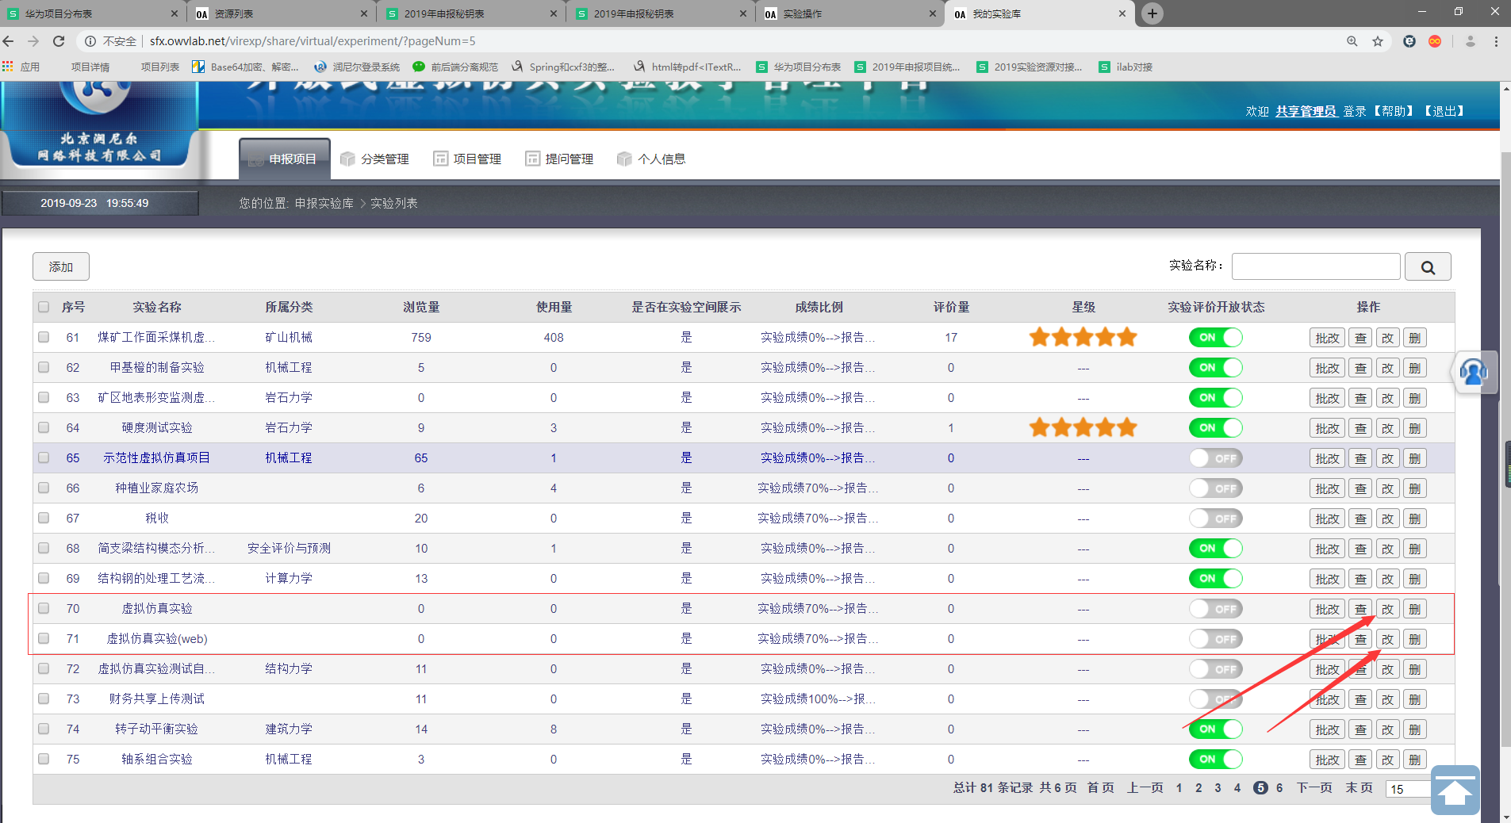The width and height of the screenshot is (1511, 823).
Task: Open the 华为项目分布表 bookmark
Action: click(x=799, y=67)
